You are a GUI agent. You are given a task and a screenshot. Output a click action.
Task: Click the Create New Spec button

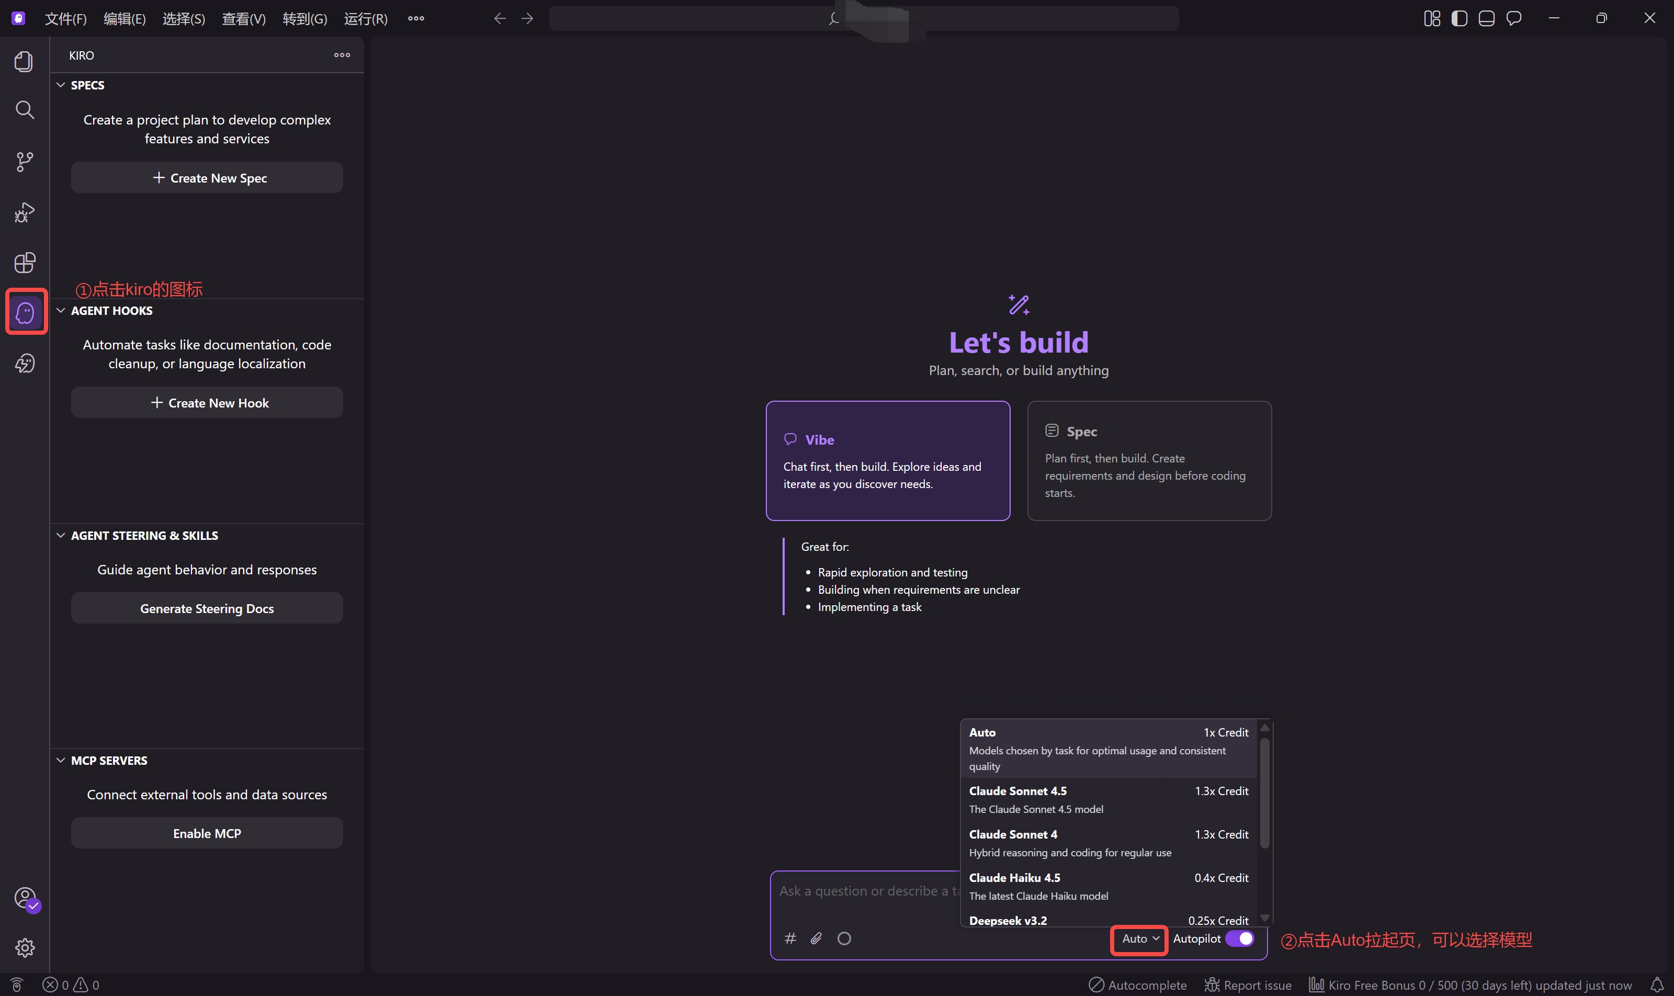207,178
